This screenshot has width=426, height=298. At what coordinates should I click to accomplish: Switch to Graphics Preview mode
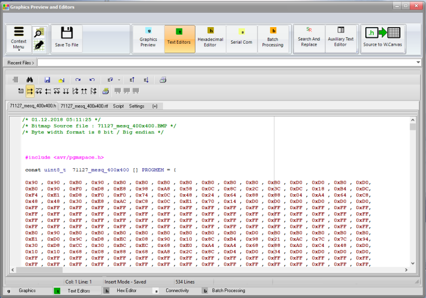(x=148, y=38)
